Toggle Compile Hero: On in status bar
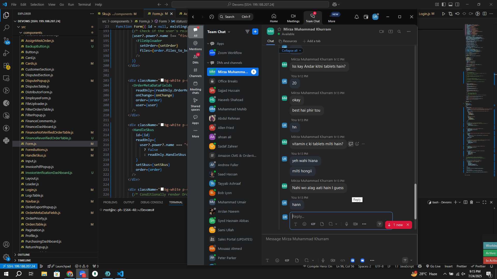This screenshot has height=279, width=497. [317, 266]
